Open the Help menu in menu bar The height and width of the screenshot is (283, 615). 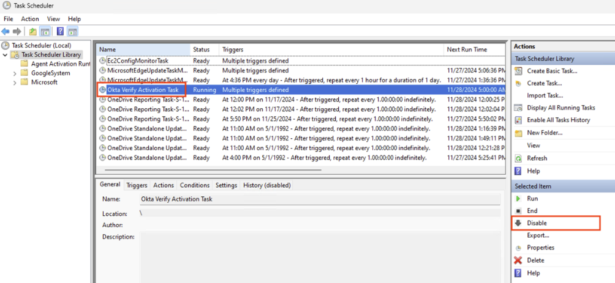[x=74, y=19]
